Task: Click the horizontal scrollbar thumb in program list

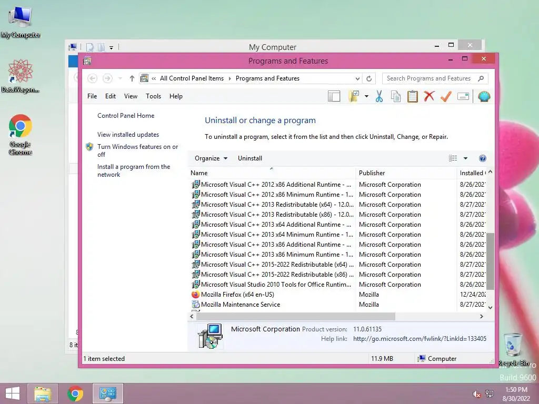Action: [296, 316]
